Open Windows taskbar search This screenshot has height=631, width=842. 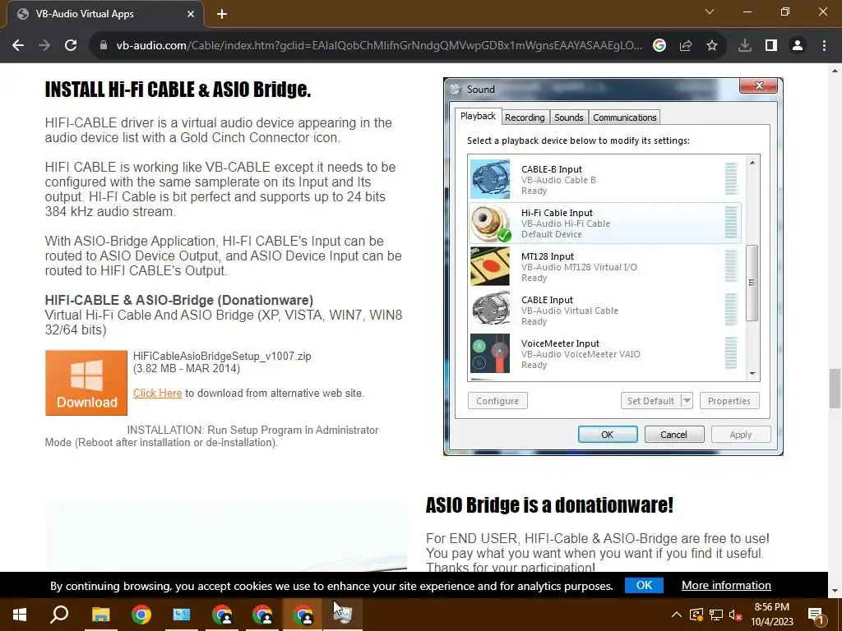pyautogui.click(x=59, y=615)
